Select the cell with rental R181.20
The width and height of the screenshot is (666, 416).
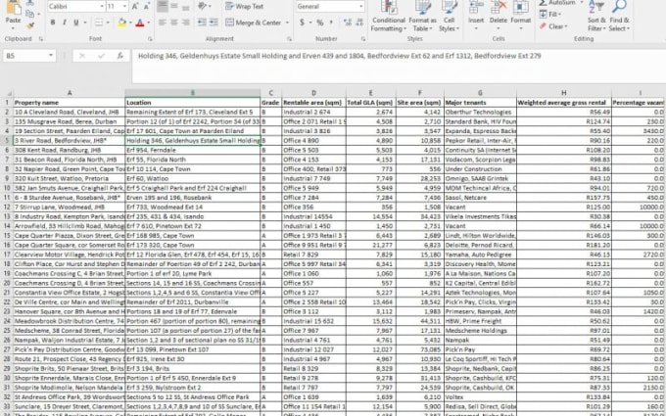click(x=563, y=245)
